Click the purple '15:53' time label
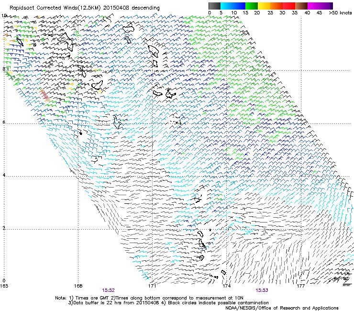The width and height of the screenshot is (354, 311). pos(262,290)
